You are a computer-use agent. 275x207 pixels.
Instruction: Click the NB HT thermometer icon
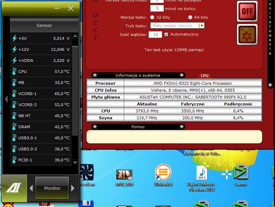pos(14,116)
